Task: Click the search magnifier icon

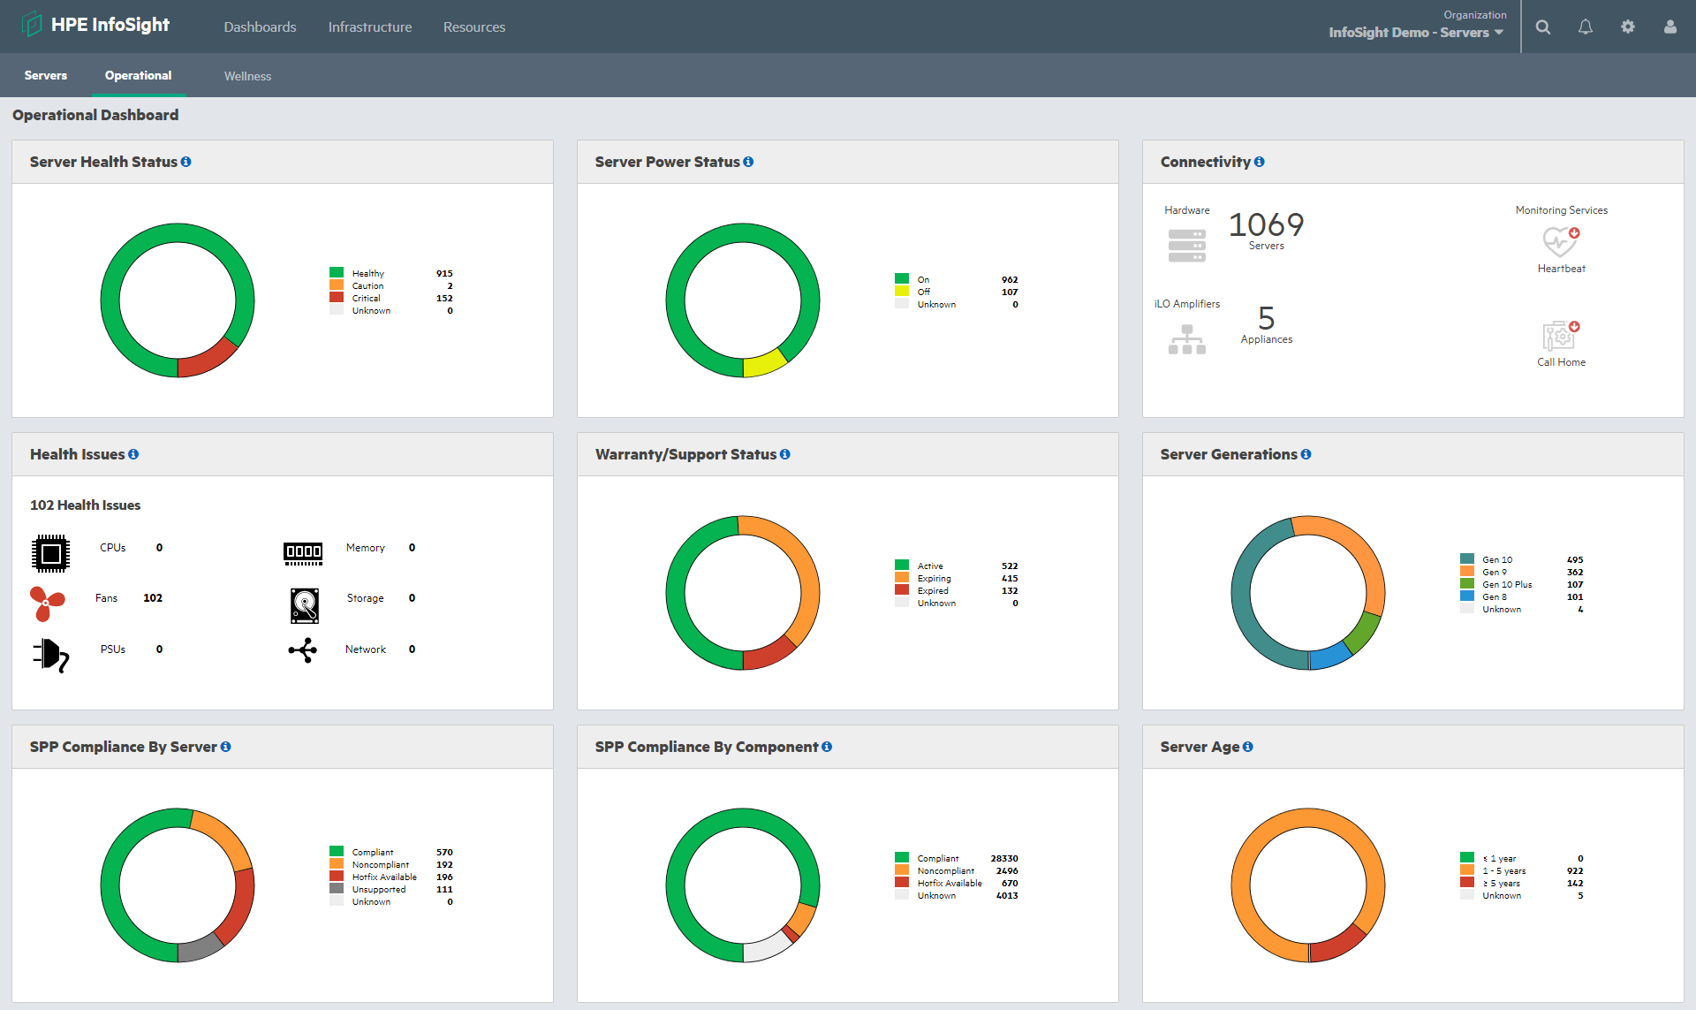Action: pyautogui.click(x=1543, y=27)
